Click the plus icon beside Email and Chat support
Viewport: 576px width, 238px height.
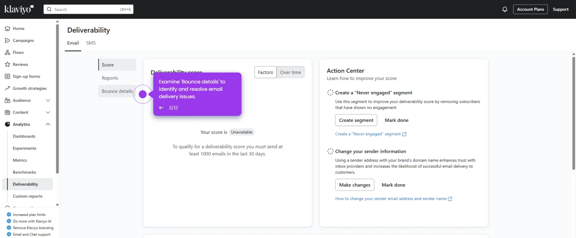pos(9,234)
